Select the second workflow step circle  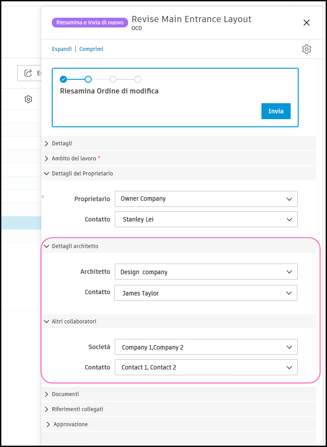click(x=88, y=79)
